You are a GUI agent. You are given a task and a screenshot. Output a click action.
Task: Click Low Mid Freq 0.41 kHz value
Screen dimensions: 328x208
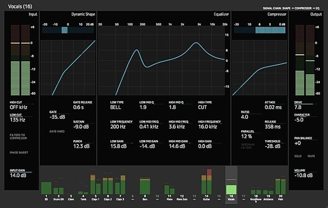(x=149, y=127)
